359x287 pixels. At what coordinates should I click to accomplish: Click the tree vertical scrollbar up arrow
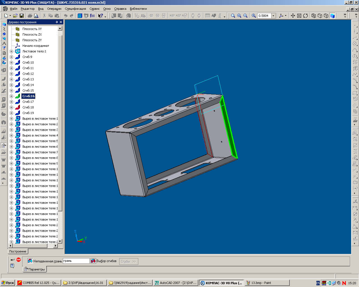click(60, 28)
